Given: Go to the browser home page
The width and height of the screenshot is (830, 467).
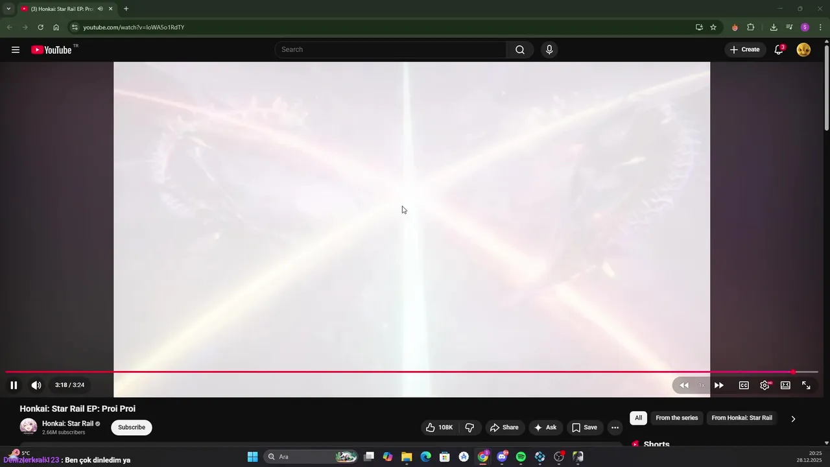Looking at the screenshot, I should pyautogui.click(x=56, y=27).
